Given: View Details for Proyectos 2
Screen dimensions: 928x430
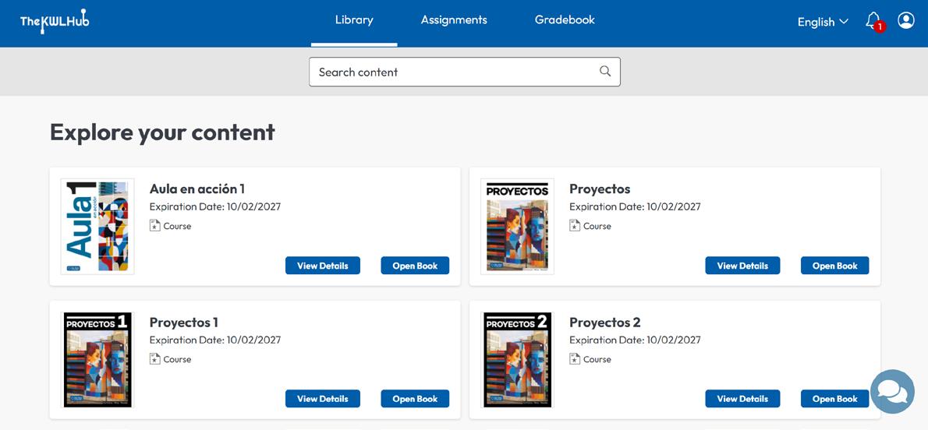Looking at the screenshot, I should tap(742, 399).
